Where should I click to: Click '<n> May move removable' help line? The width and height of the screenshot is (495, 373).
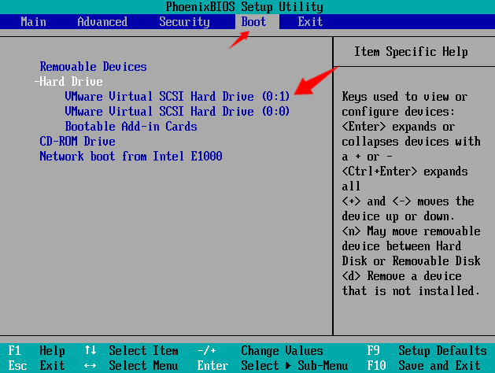pyautogui.click(x=411, y=231)
